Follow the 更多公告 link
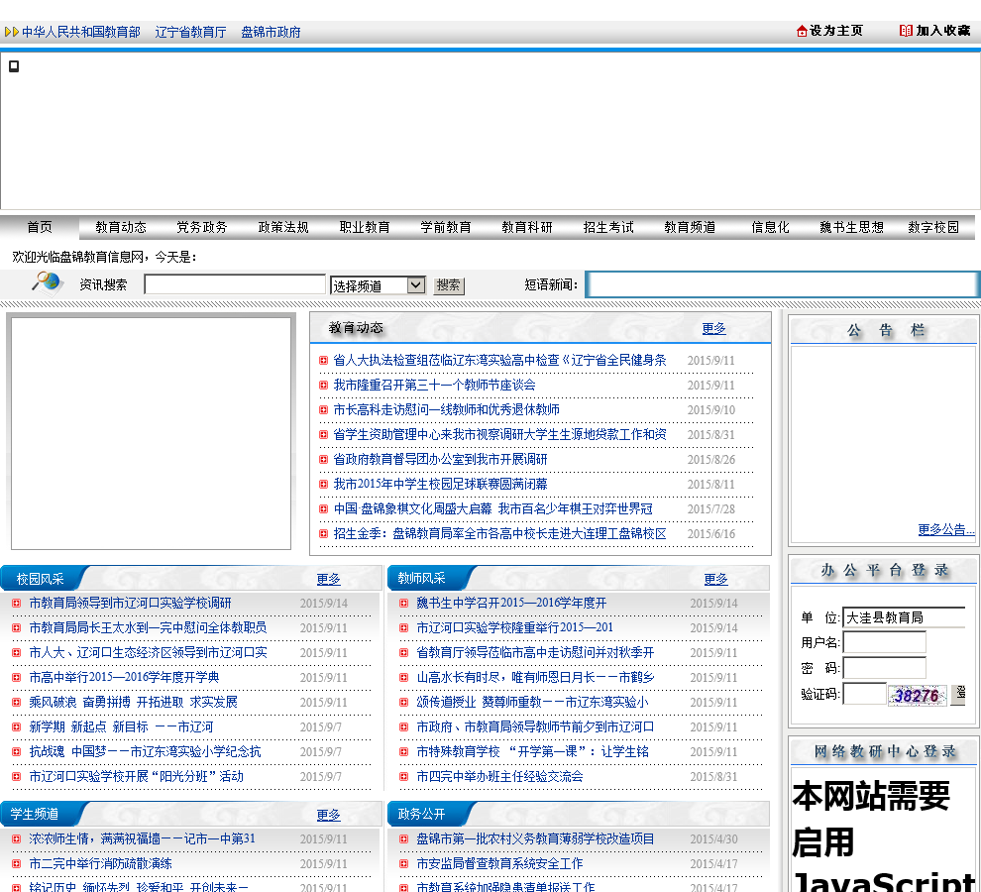 coord(945,529)
